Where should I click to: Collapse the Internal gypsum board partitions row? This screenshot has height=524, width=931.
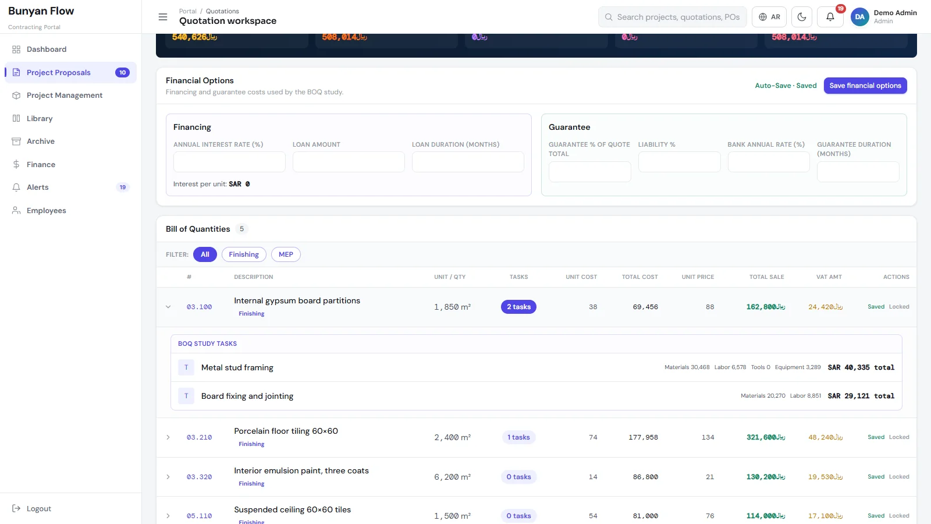point(168,307)
